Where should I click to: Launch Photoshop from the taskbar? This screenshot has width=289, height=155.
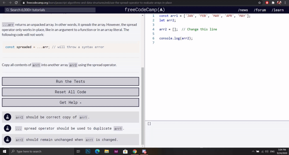[88, 151]
